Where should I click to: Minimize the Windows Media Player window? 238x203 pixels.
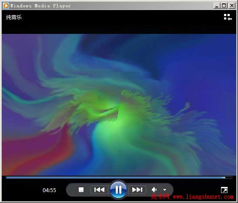tap(217, 6)
